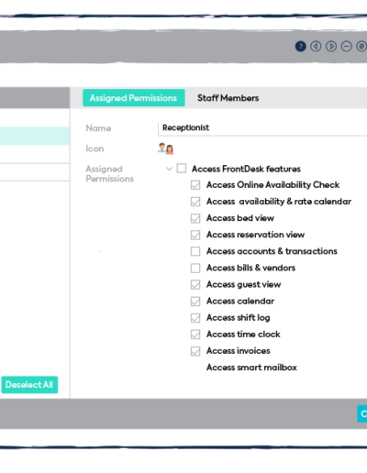
Task: Enable Access accounts & transactions checkbox
Action: coord(195,251)
